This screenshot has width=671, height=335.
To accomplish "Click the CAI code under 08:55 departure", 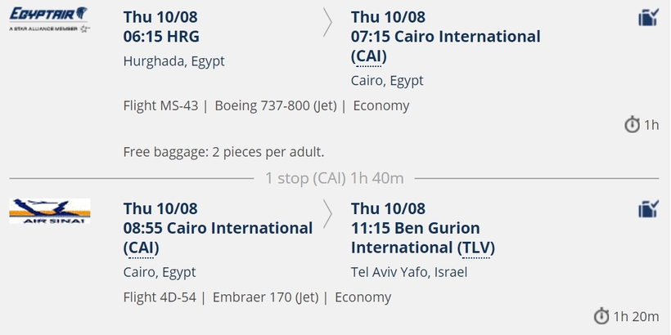I will click(141, 248).
